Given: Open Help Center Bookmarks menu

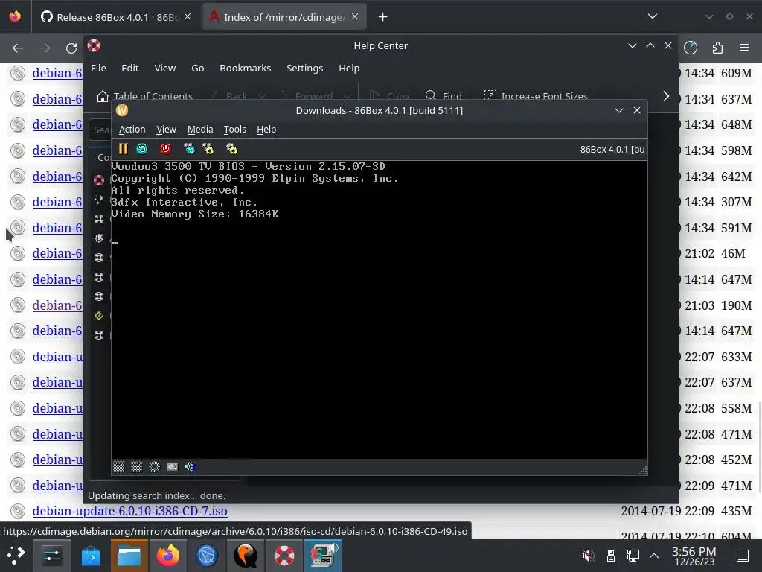Looking at the screenshot, I should pyautogui.click(x=246, y=68).
